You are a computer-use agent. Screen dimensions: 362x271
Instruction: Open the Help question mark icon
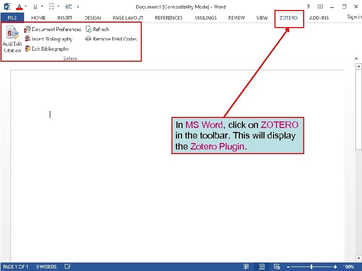[308, 7]
